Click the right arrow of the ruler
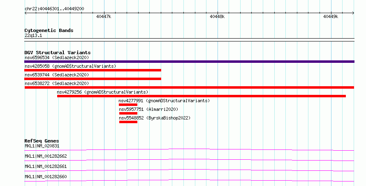The image size is (366, 186). tap(353, 13)
